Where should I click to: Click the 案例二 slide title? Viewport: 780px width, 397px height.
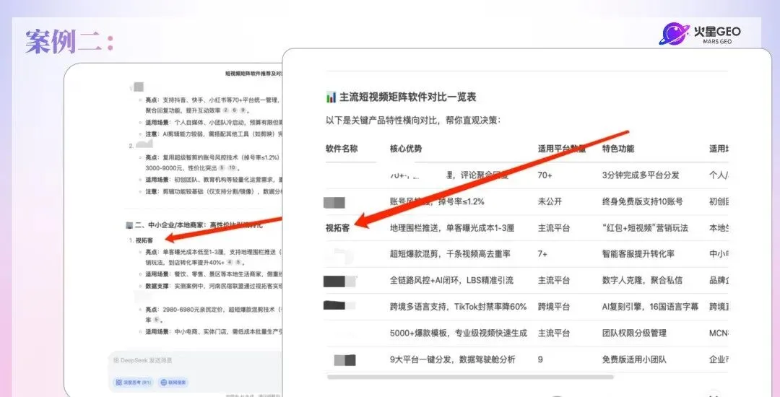pos(69,41)
